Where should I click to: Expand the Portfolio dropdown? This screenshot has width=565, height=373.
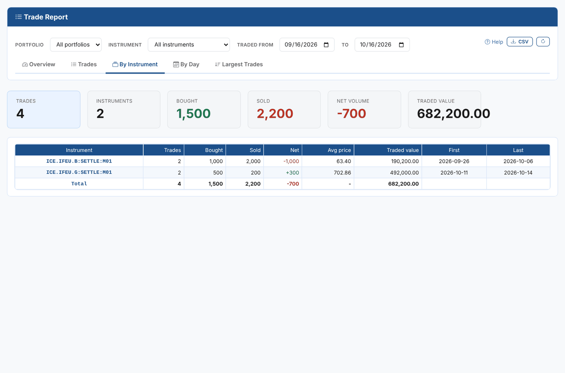(x=76, y=45)
